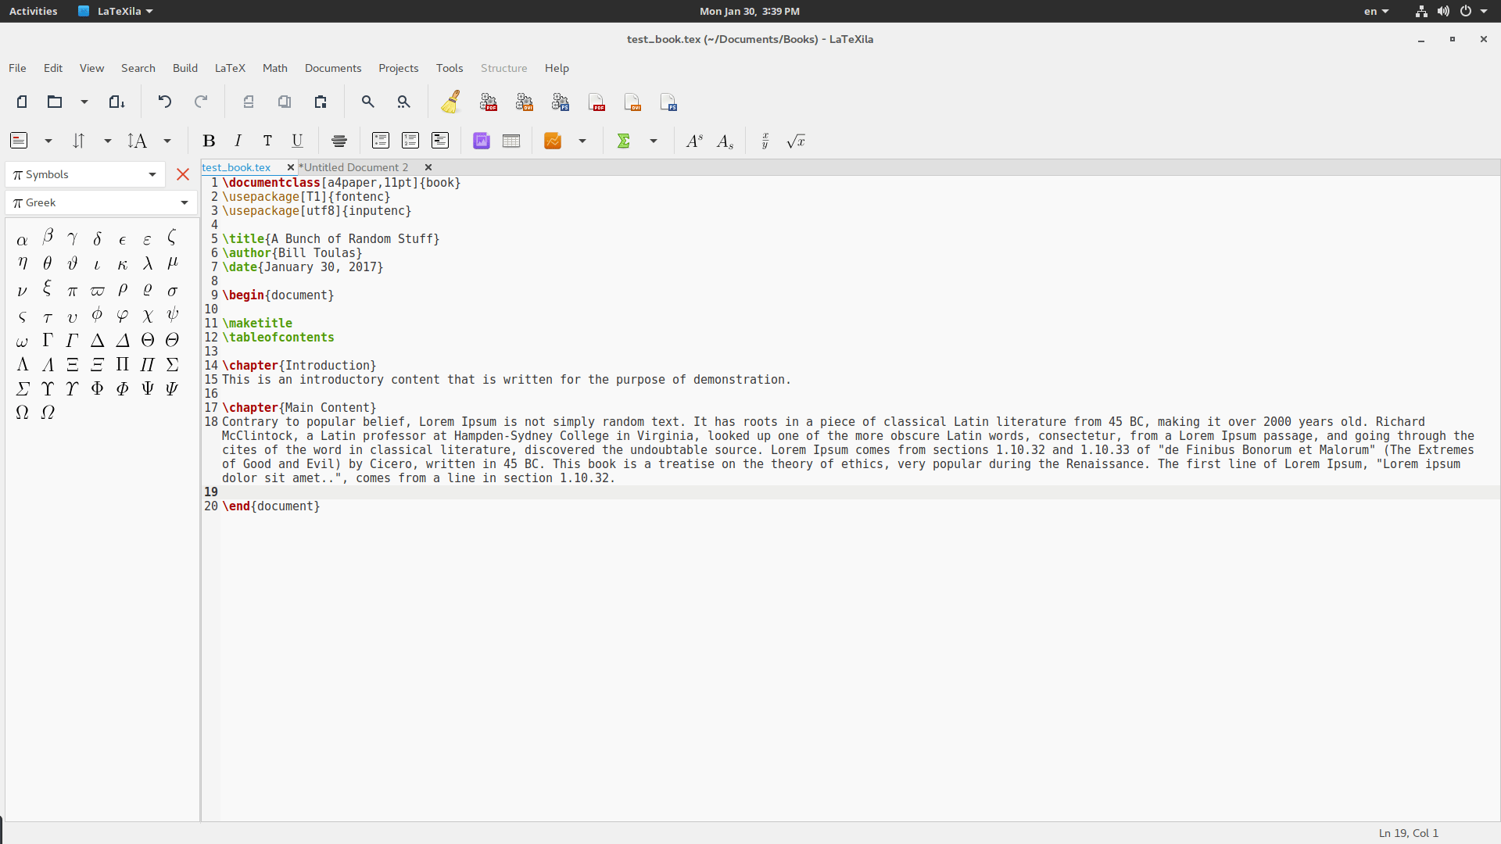Run LaTeX to PDF build tool
Screen dimensions: 1501x844
(x=489, y=102)
